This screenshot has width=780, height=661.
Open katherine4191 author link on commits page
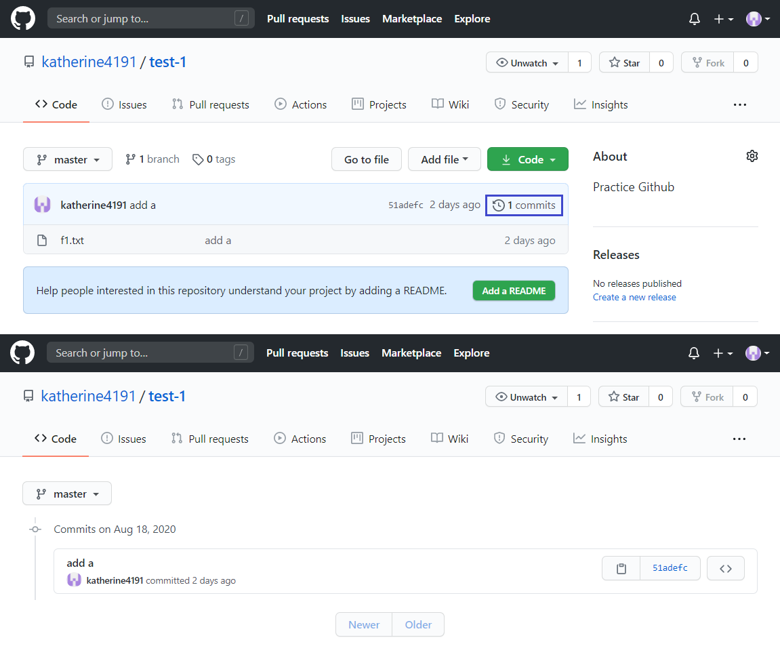115,580
